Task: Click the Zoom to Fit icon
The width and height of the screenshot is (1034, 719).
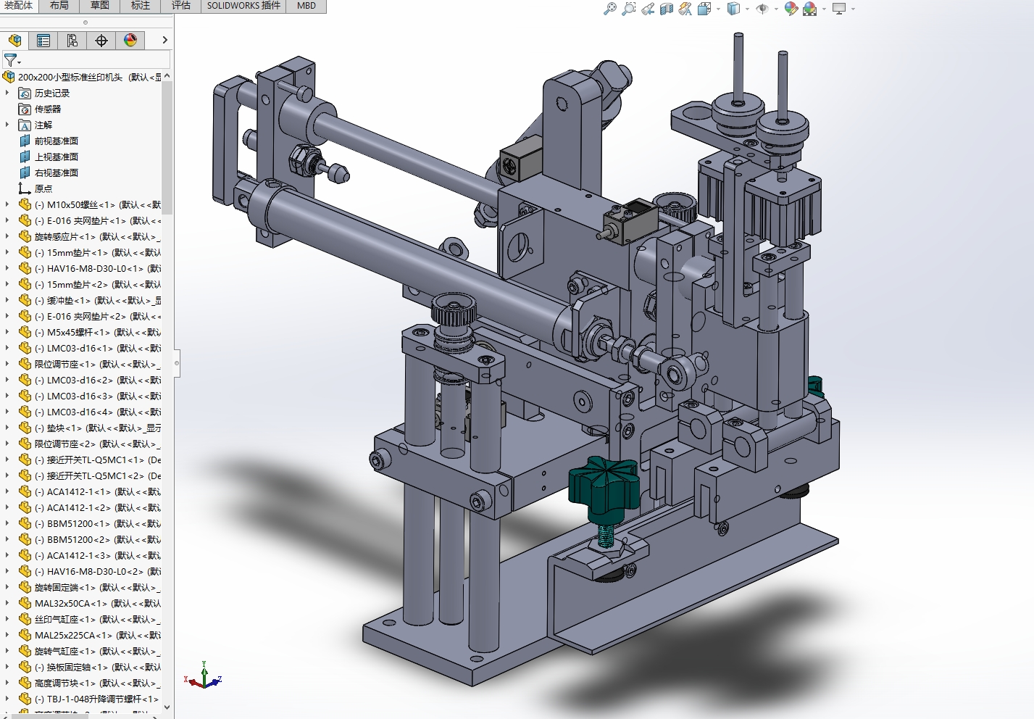Action: click(610, 9)
